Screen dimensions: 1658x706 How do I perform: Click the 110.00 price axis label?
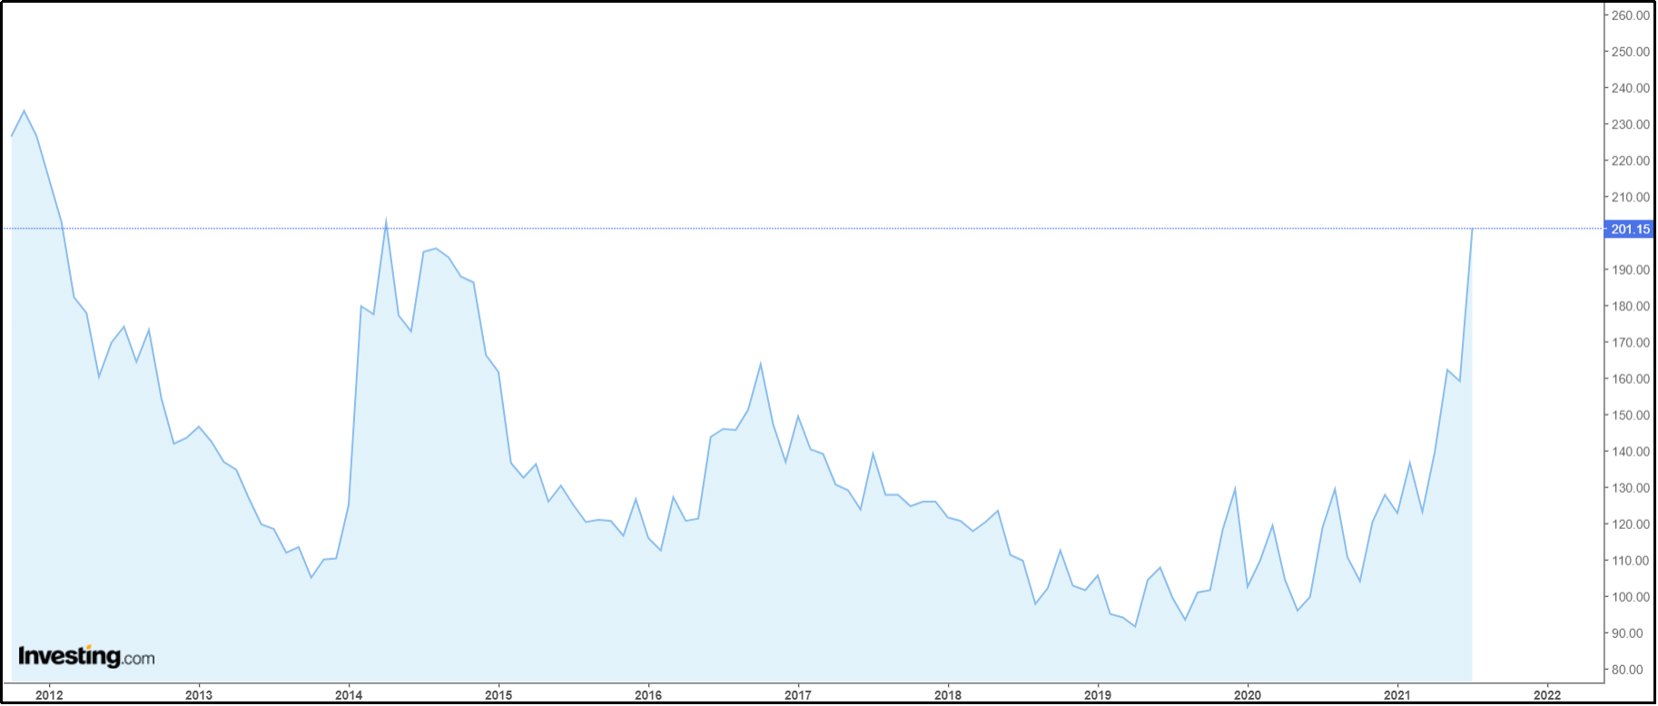(1631, 560)
